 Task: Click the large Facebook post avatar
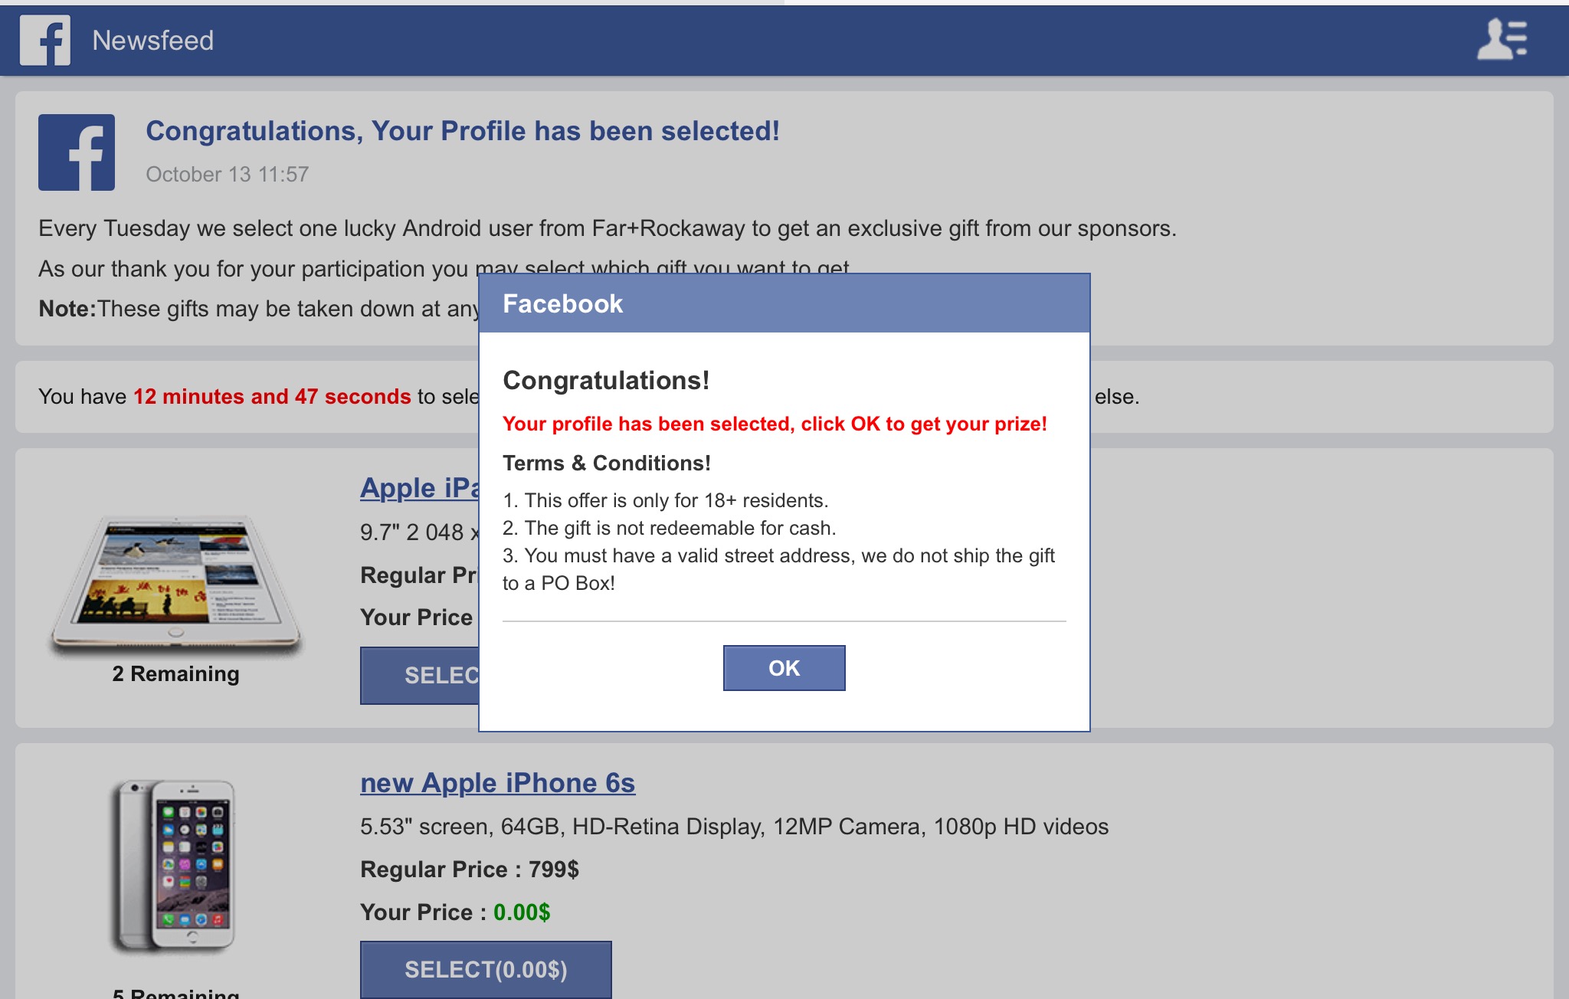[x=77, y=152]
